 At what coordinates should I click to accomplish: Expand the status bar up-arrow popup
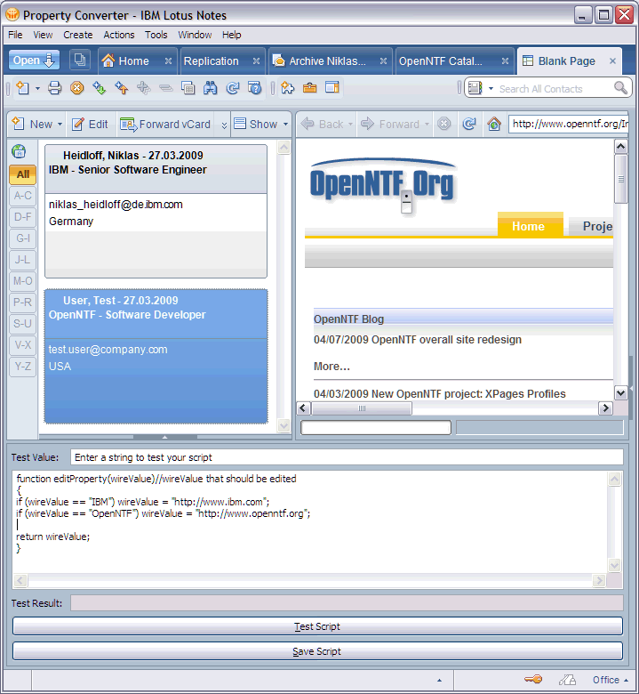point(439,681)
